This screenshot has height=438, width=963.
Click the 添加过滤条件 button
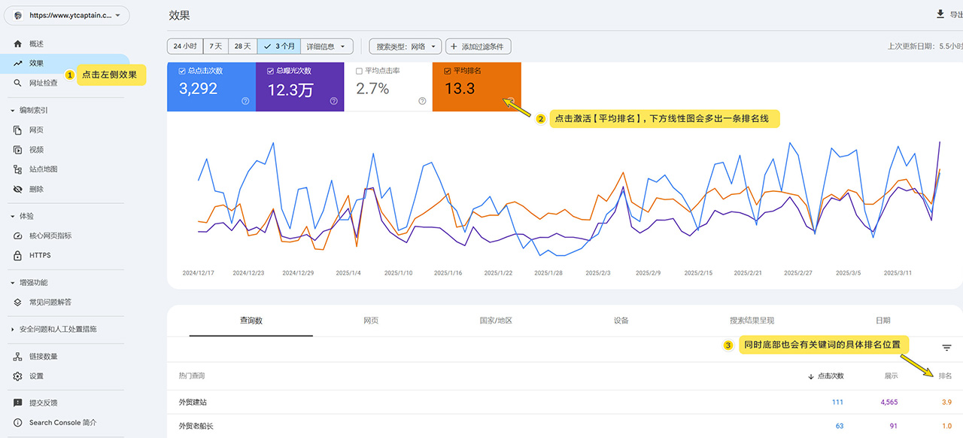(x=478, y=47)
